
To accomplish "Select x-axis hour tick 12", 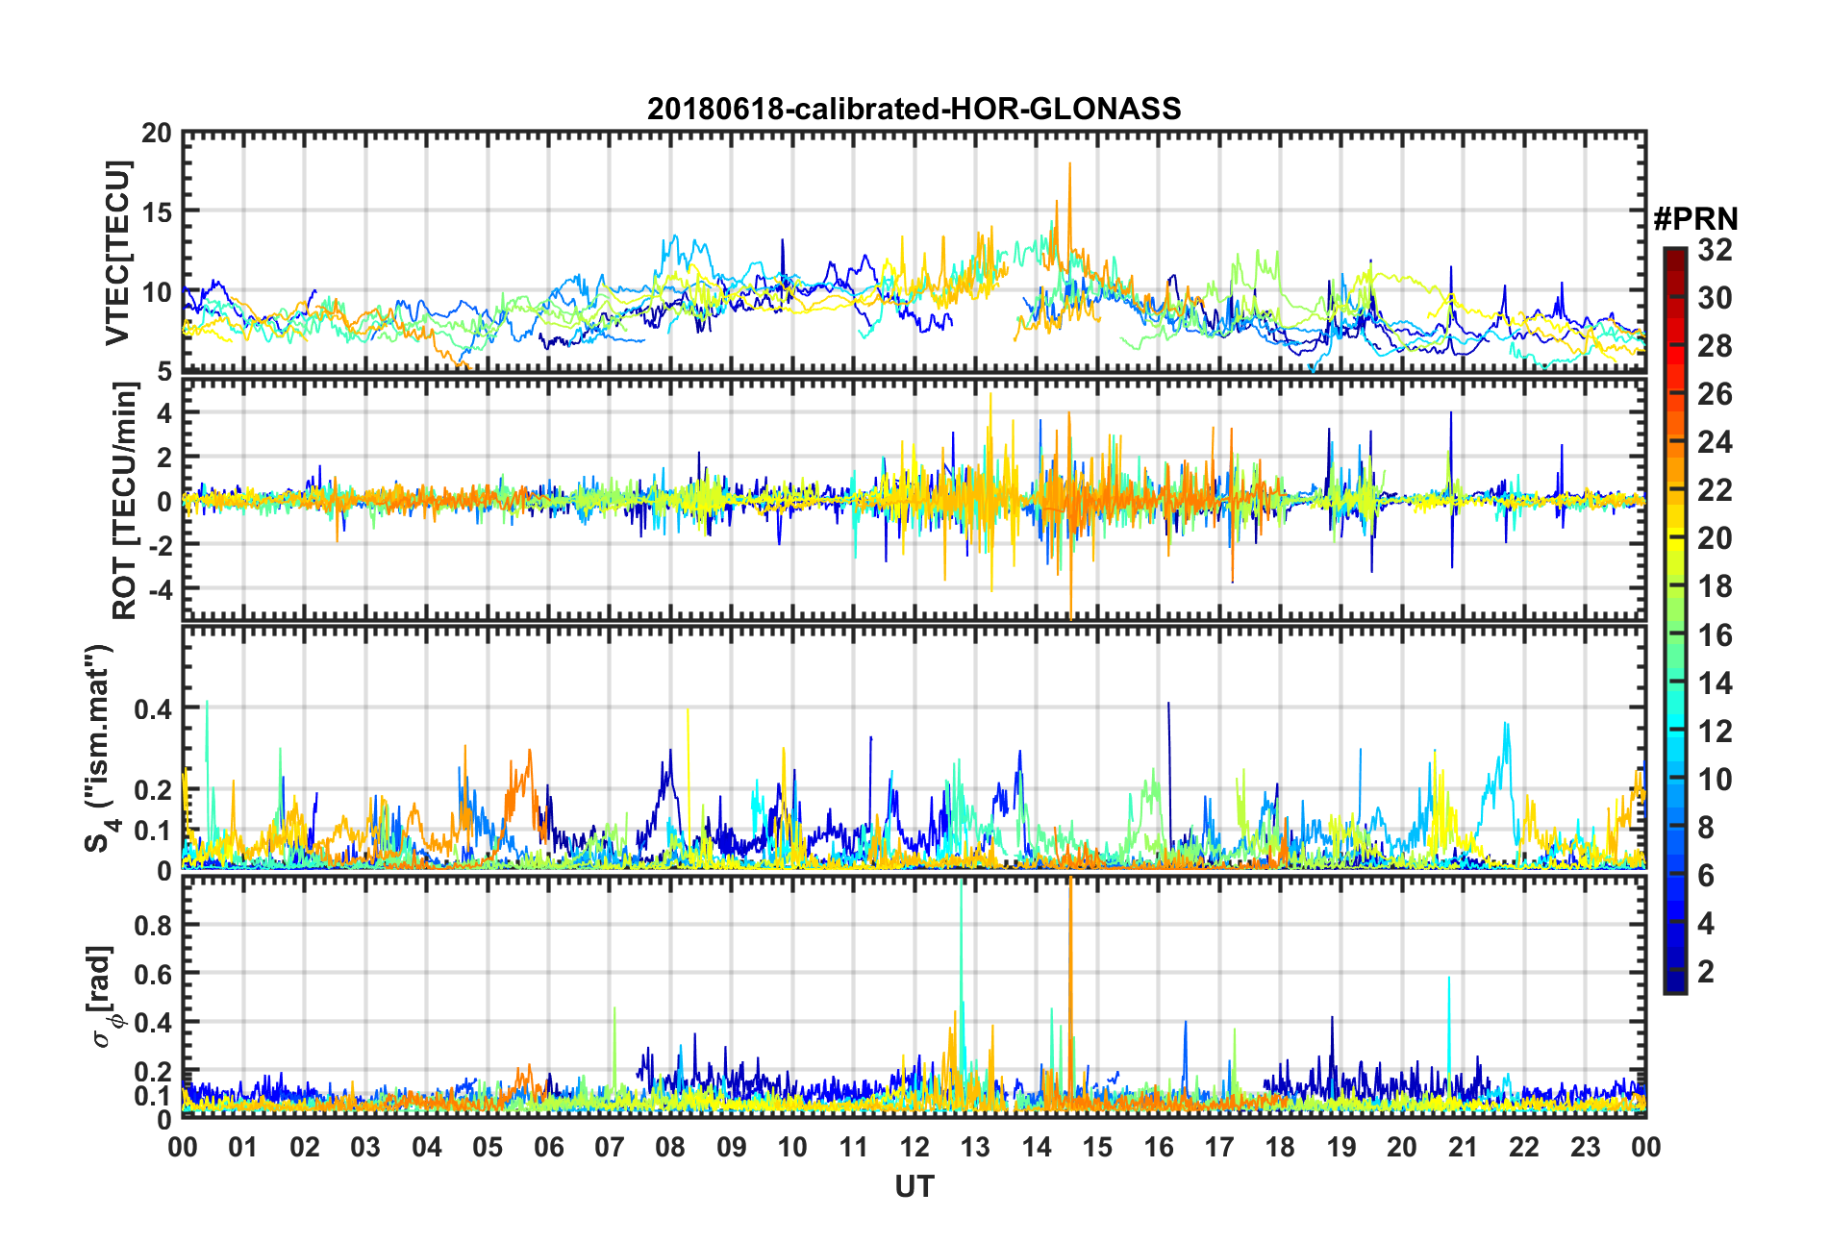I will tap(914, 1147).
